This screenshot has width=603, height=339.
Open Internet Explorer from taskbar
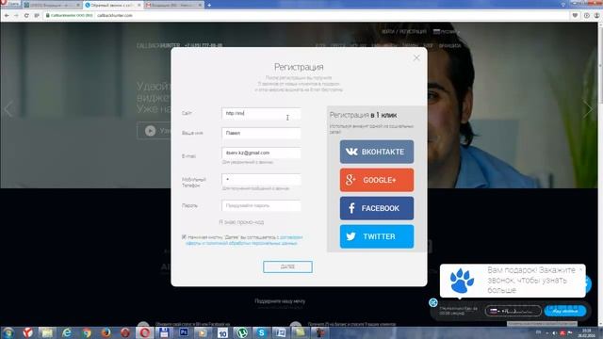(x=67, y=332)
